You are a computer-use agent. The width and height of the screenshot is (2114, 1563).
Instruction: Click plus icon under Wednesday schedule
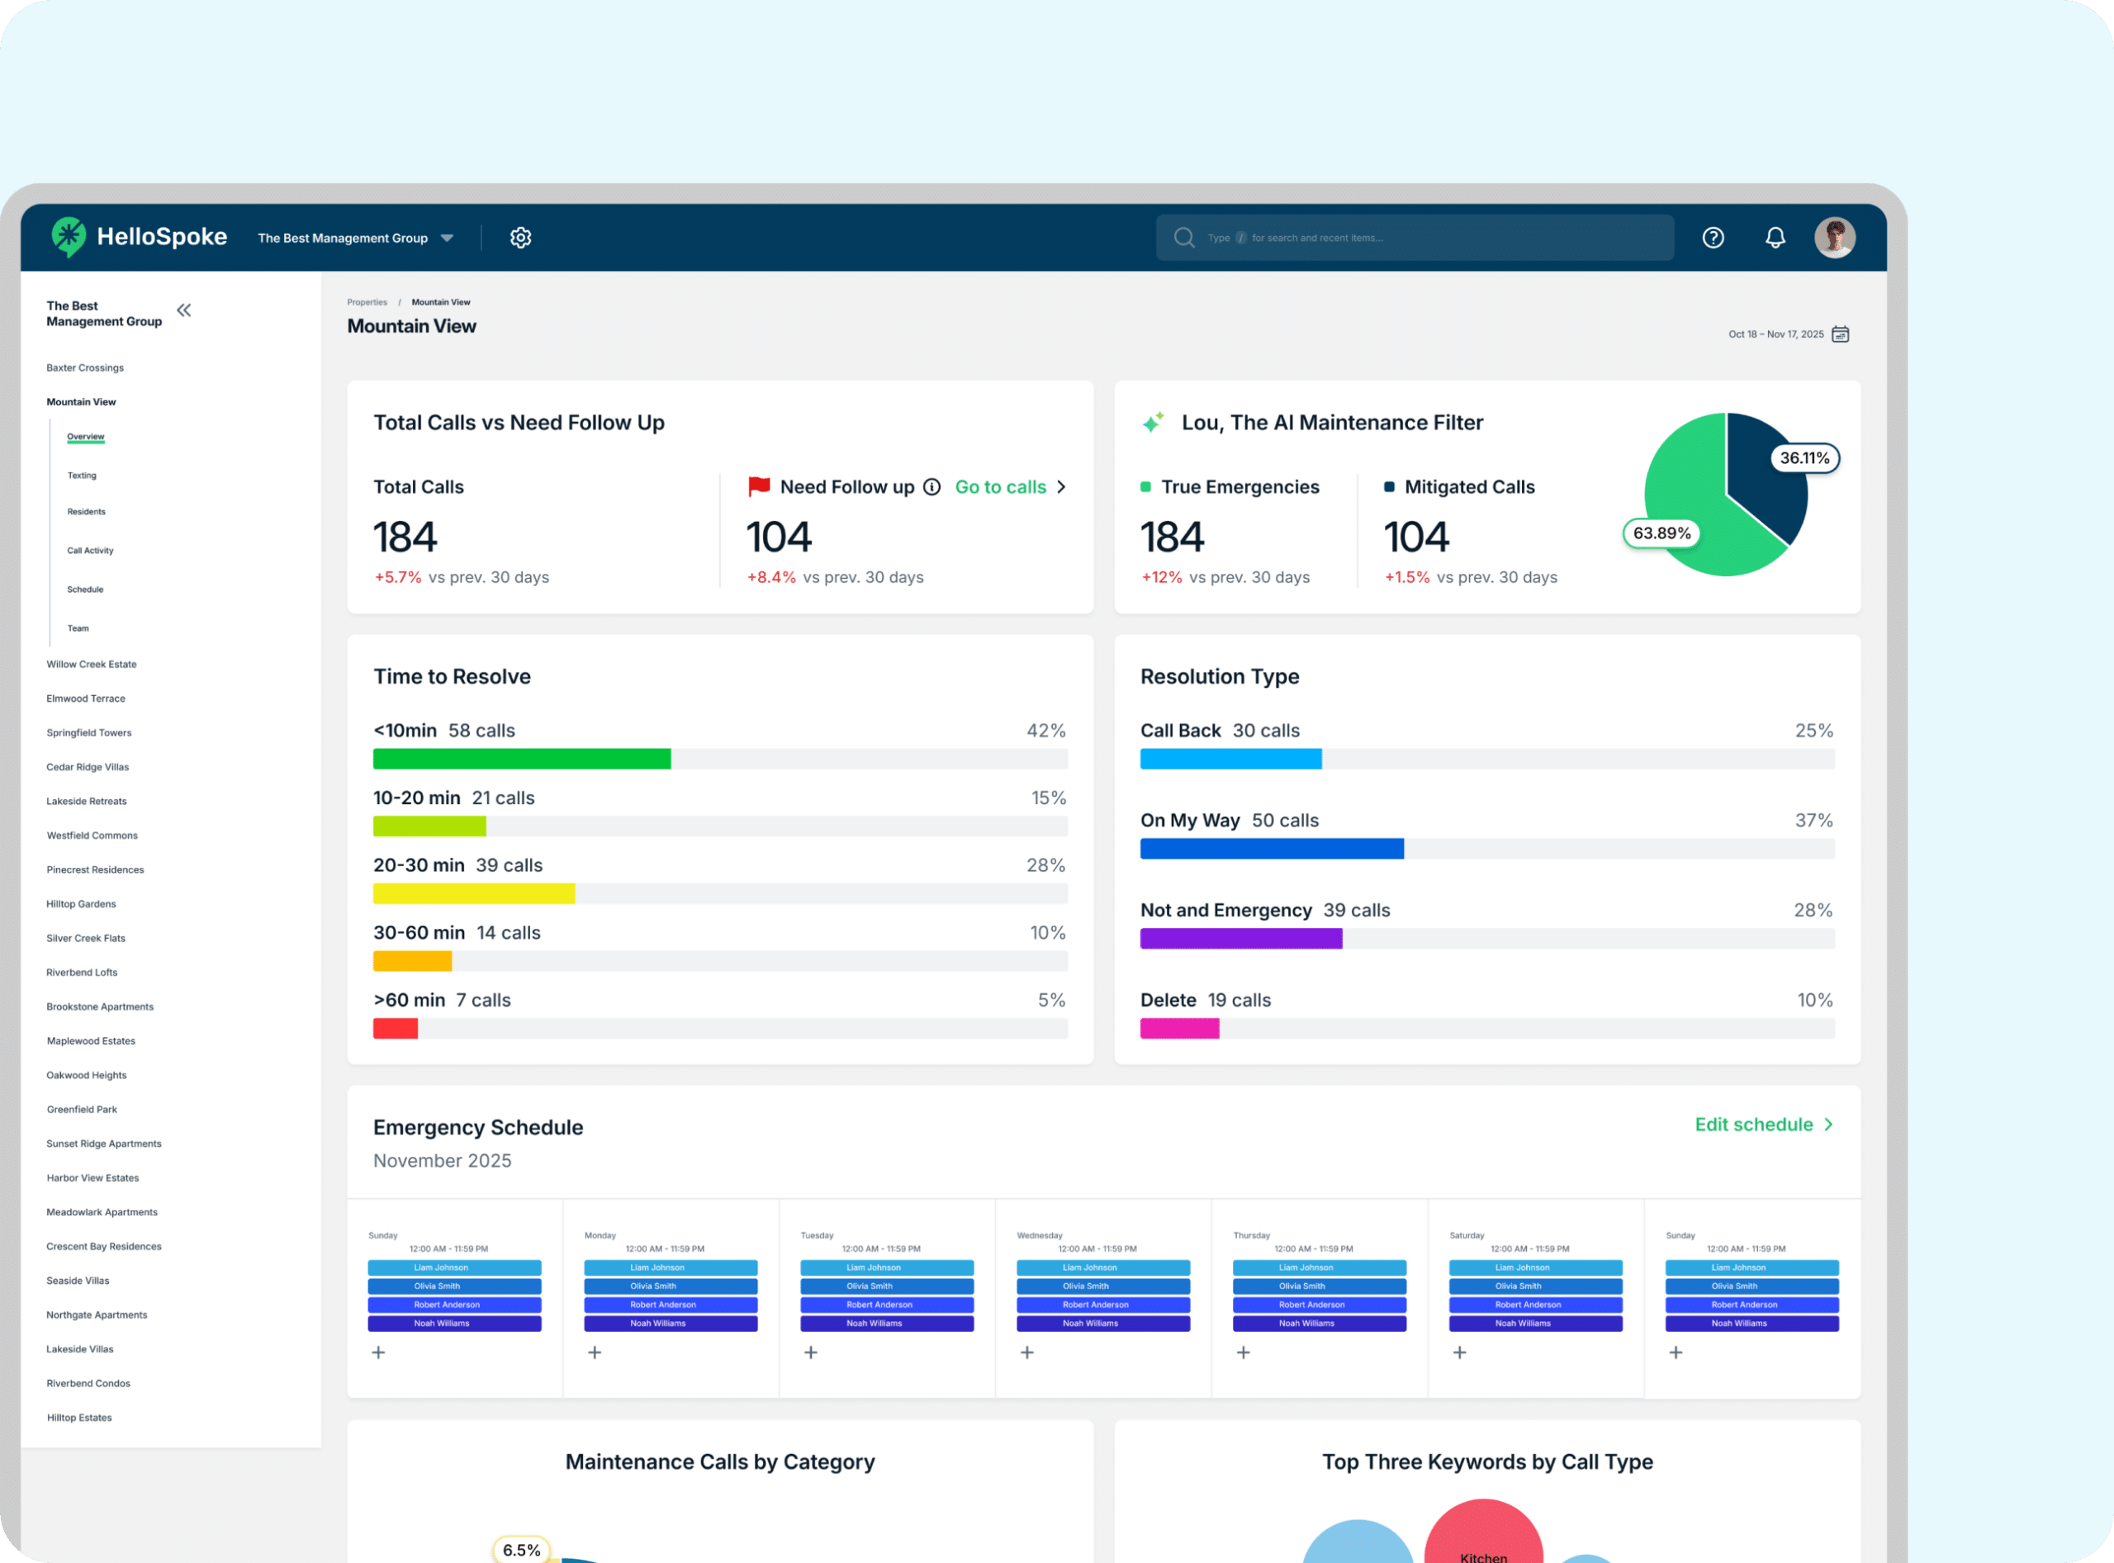pyautogui.click(x=1026, y=1352)
